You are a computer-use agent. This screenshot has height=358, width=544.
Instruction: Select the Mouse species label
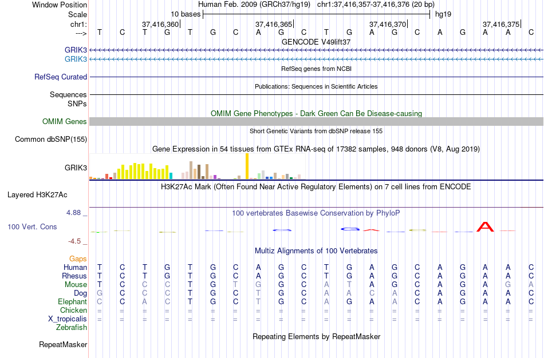pos(76,285)
